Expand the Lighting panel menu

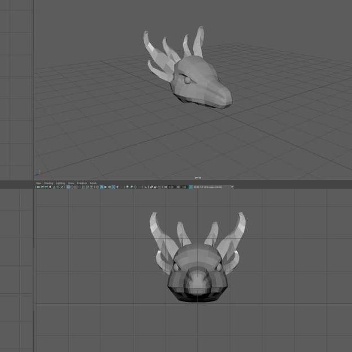tap(60, 183)
